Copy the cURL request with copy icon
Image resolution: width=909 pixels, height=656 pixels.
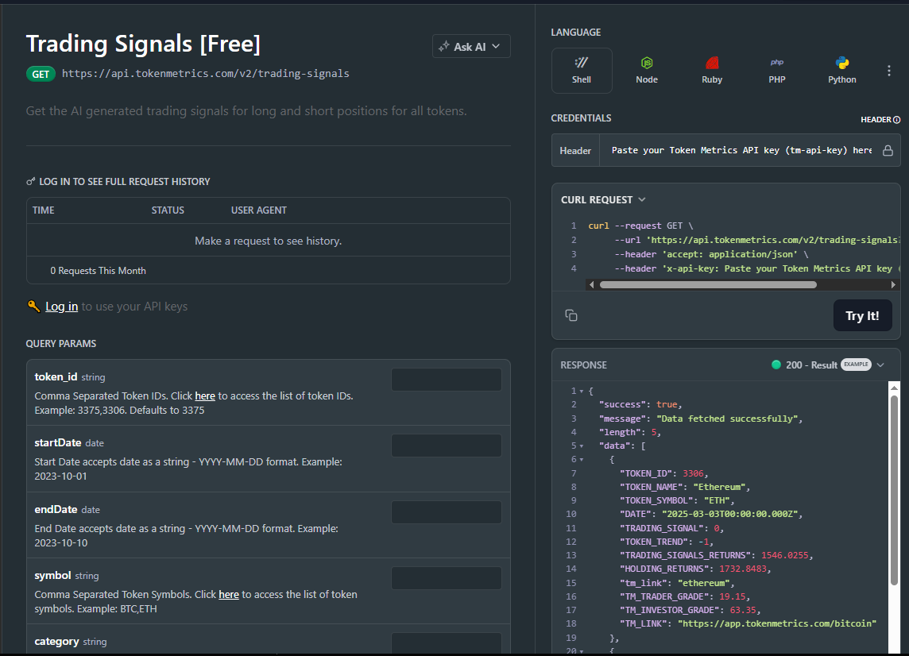pyautogui.click(x=571, y=315)
